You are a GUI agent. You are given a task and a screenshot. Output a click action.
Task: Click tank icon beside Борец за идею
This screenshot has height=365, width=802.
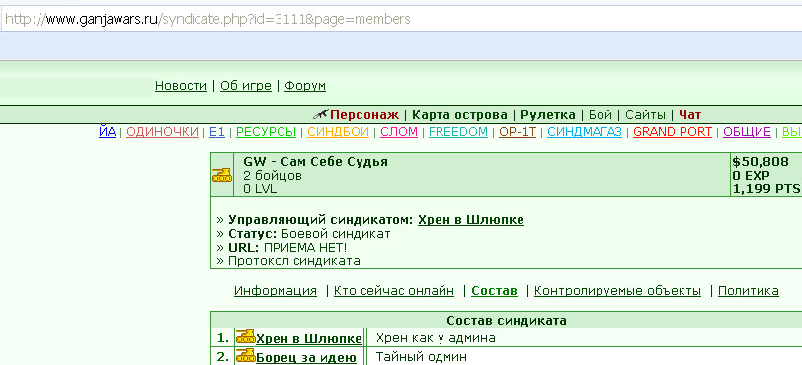[246, 355]
